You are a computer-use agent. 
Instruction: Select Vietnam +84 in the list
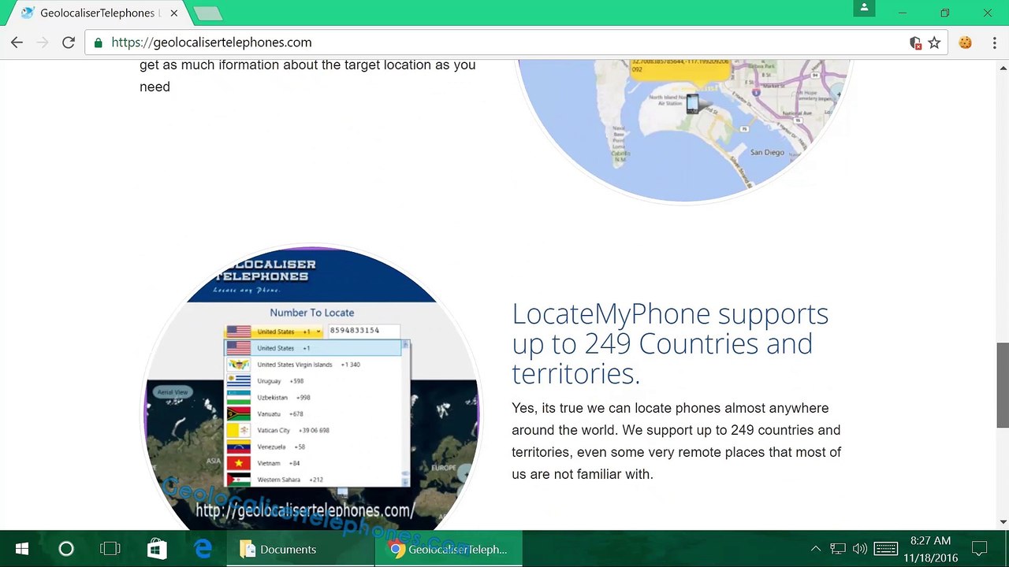click(314, 463)
